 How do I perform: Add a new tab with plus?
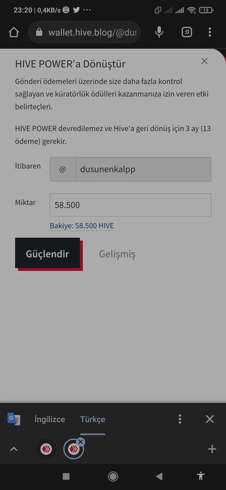[212, 449]
